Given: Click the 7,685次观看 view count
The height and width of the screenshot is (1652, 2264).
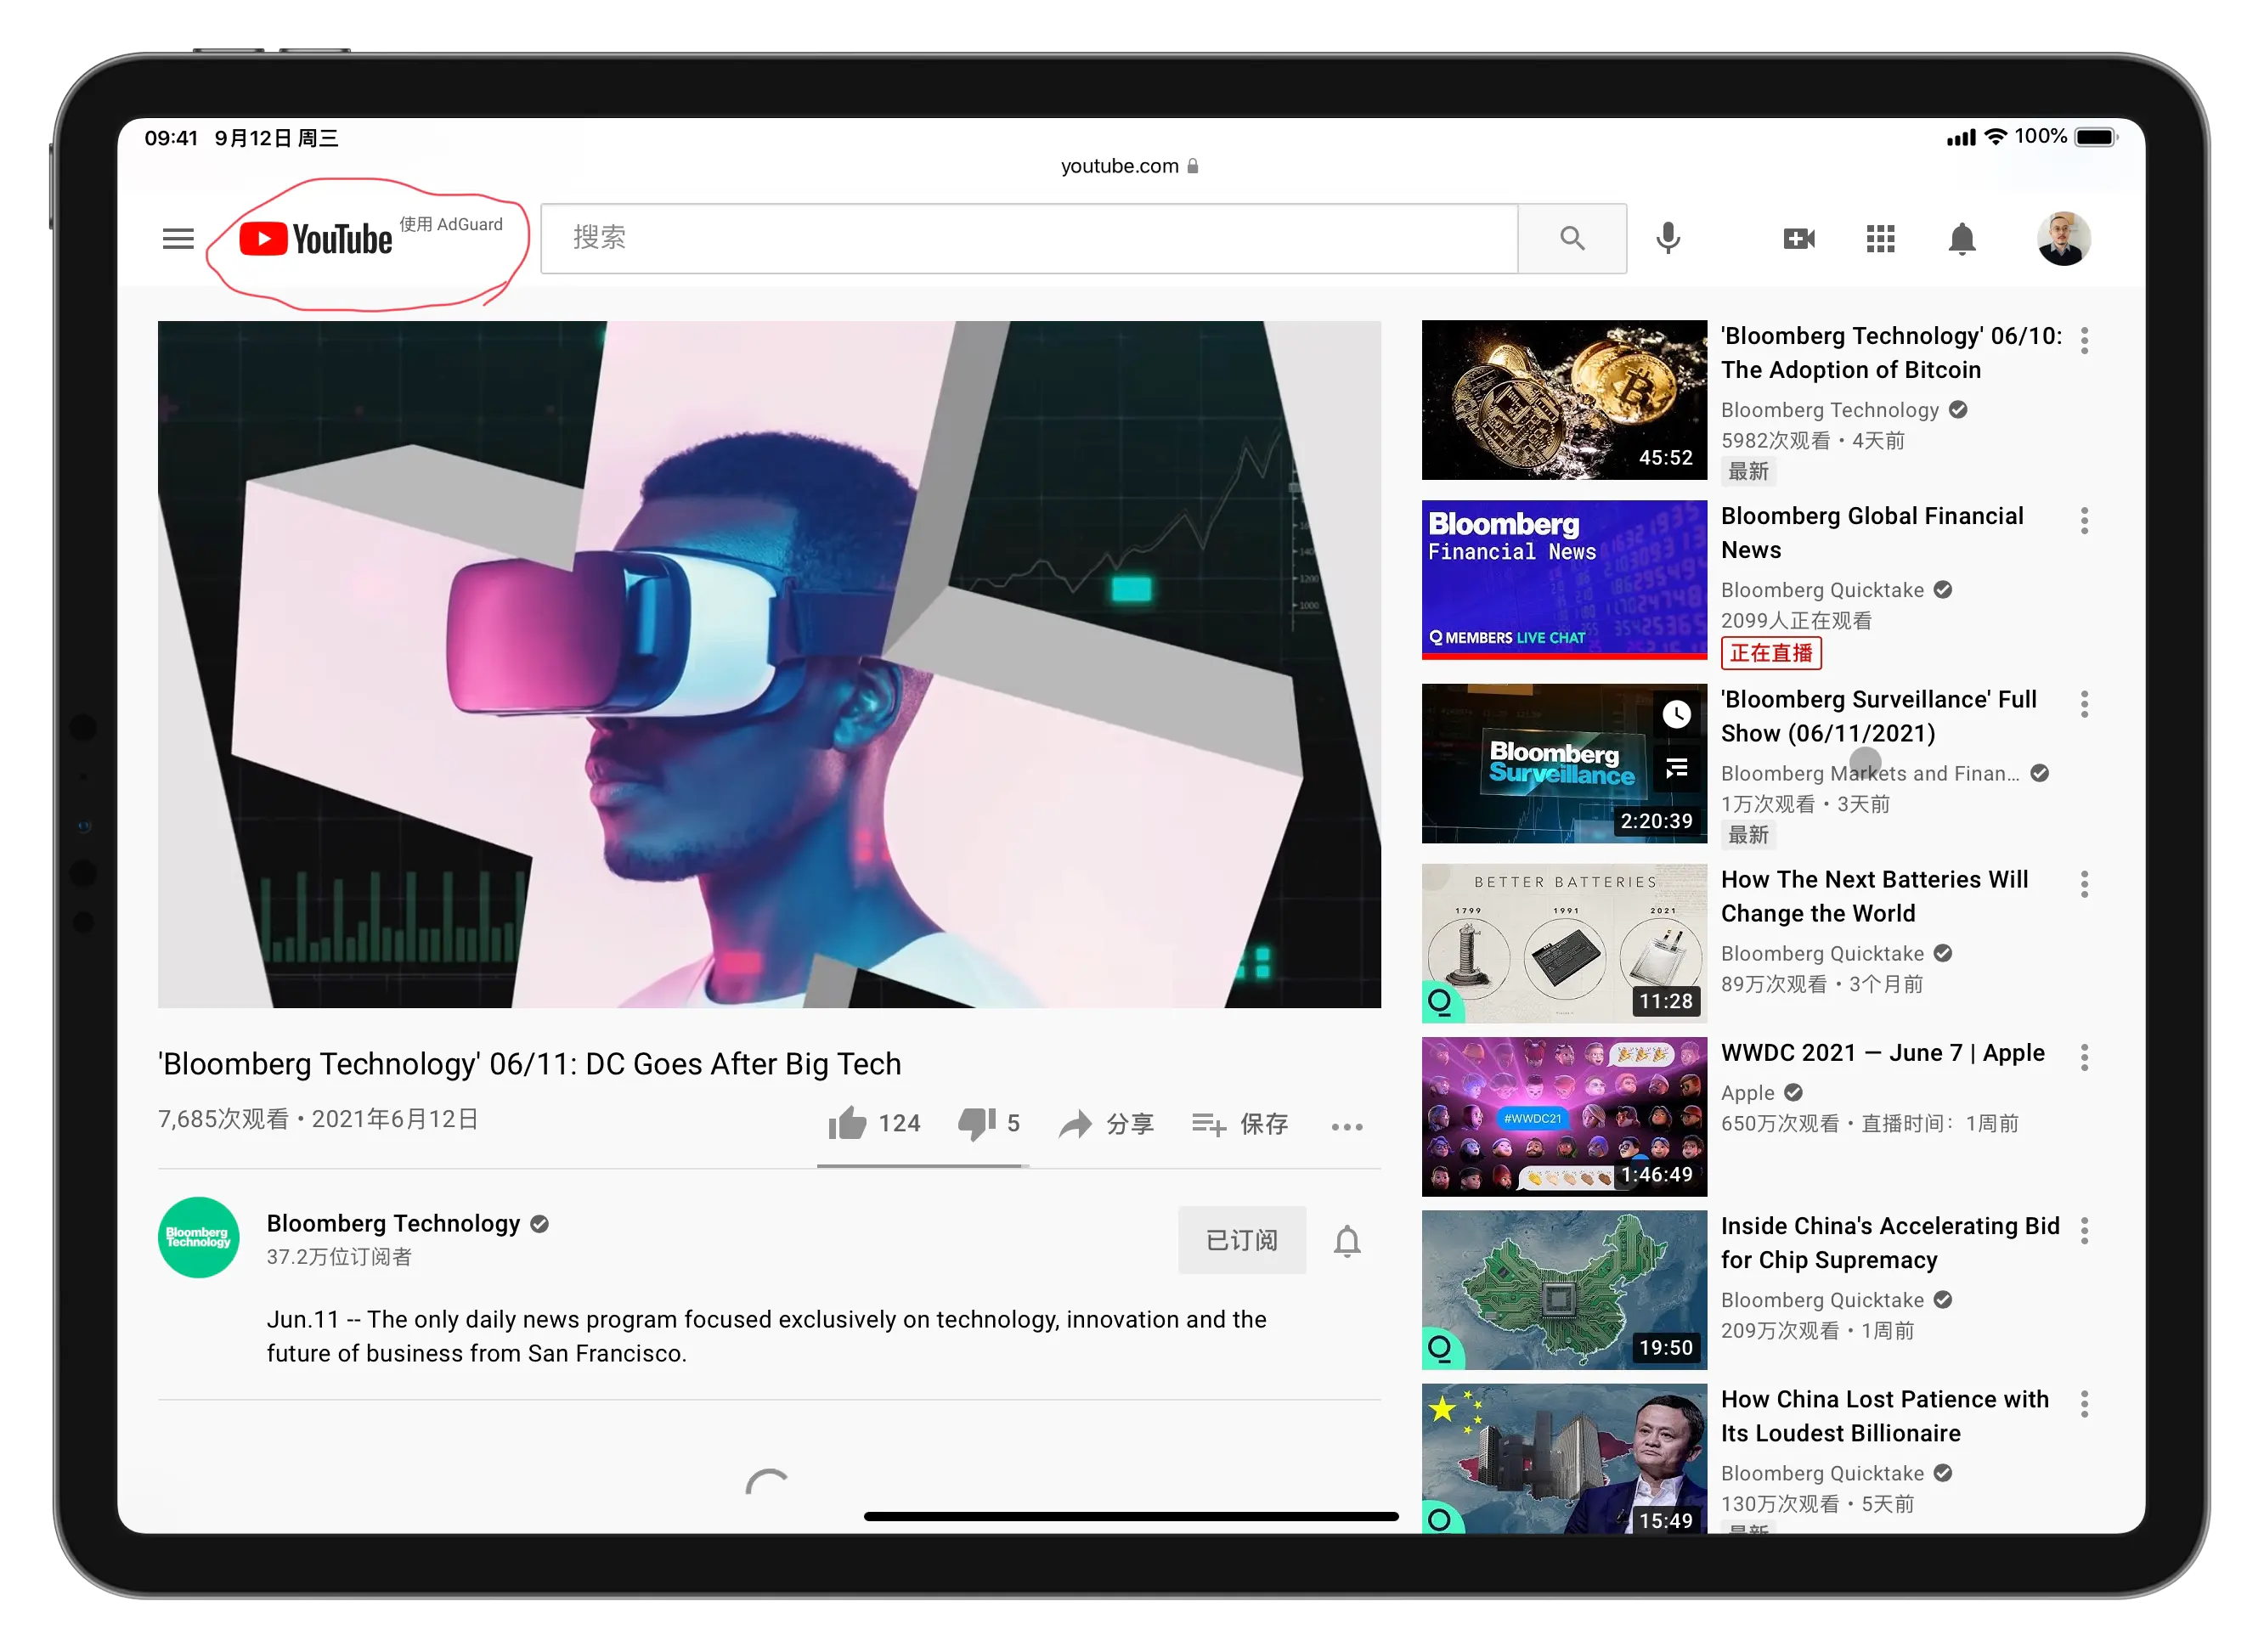Looking at the screenshot, I should 223,1119.
